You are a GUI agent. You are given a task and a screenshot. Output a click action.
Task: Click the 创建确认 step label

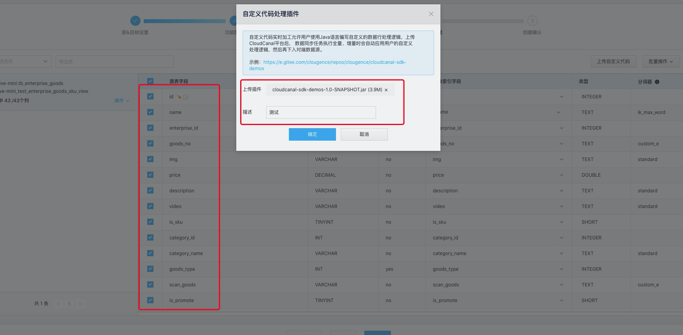[532, 33]
